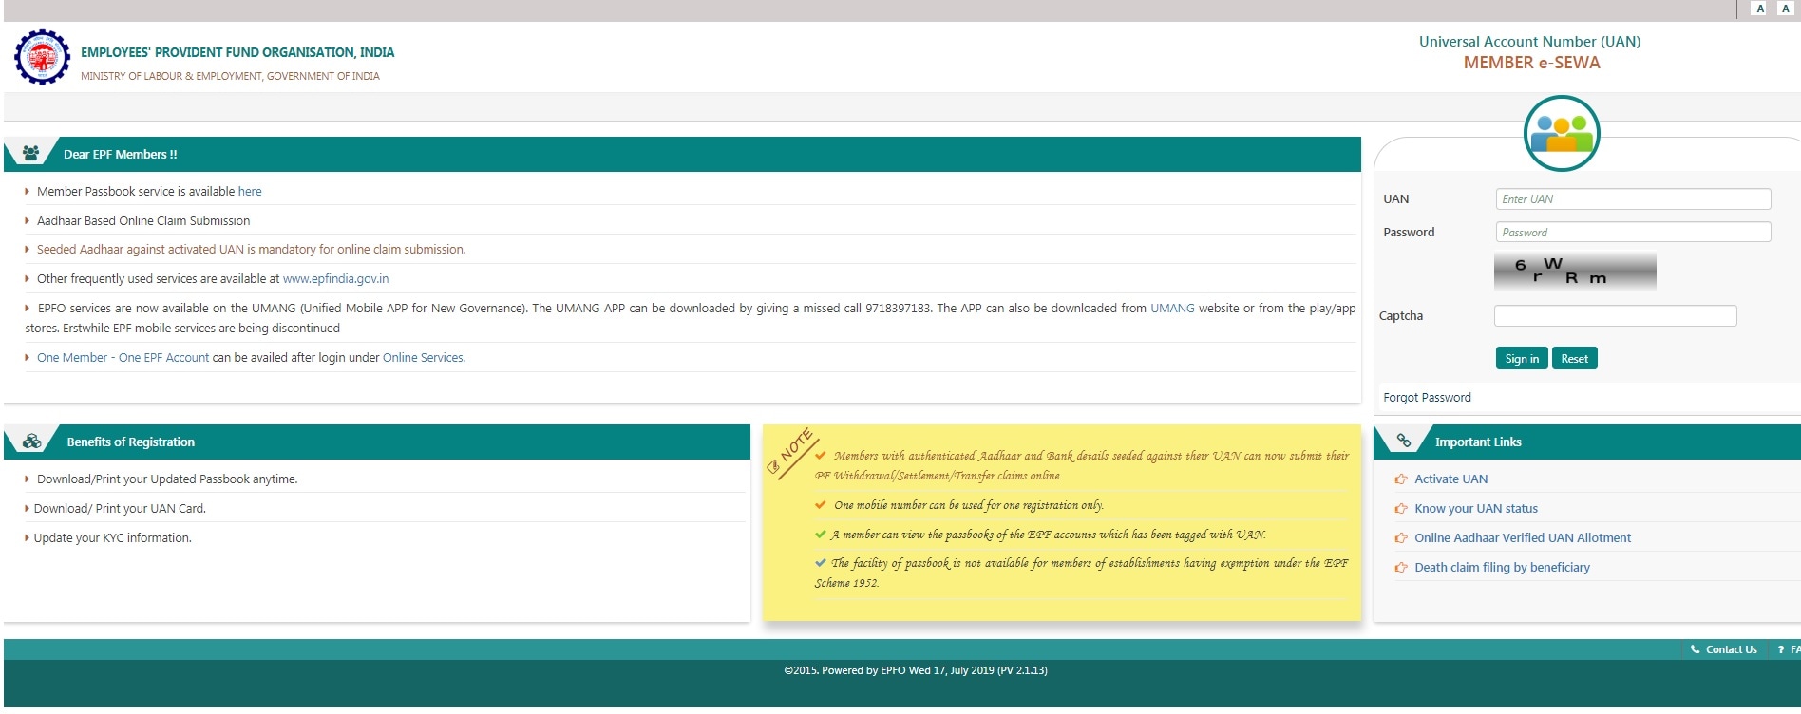This screenshot has height=714, width=1801.
Task: Decrease font size with -A button
Action: point(1758,9)
